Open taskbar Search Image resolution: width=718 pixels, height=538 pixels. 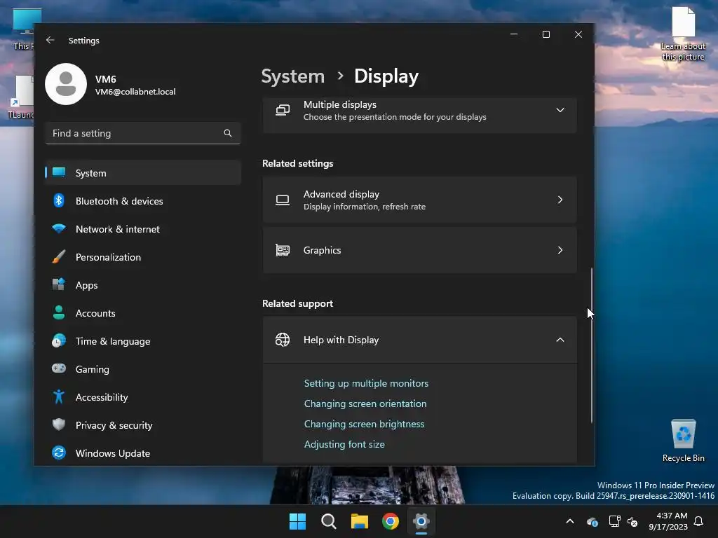(329, 521)
